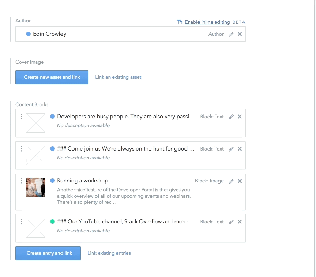
Task: Edit the Eoin Crowley author entry
Action: click(x=231, y=34)
